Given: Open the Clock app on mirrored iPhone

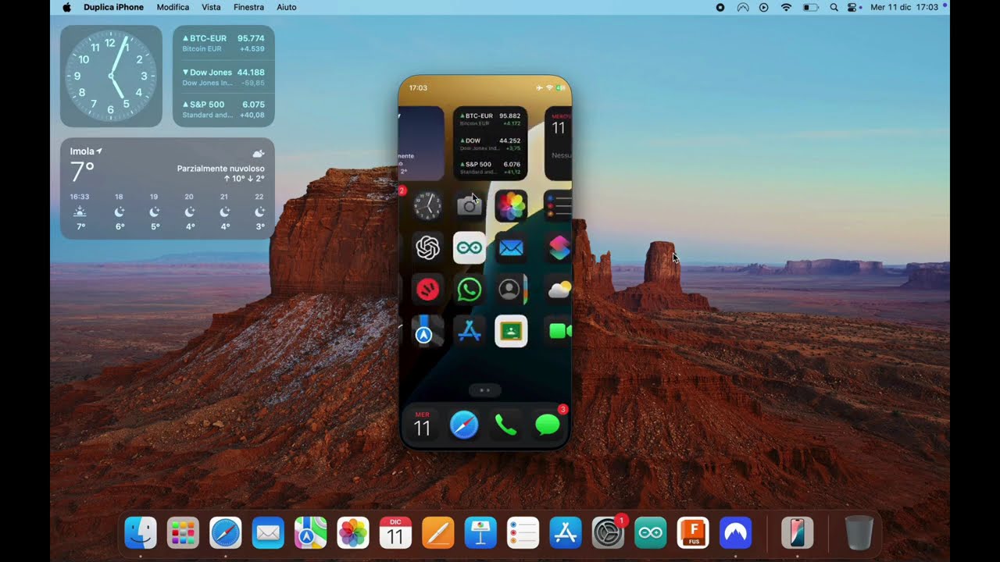Looking at the screenshot, I should pos(427,206).
